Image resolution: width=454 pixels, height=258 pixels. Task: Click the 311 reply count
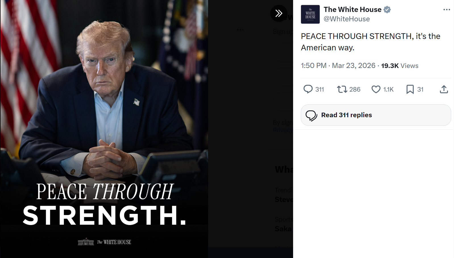coord(320,90)
